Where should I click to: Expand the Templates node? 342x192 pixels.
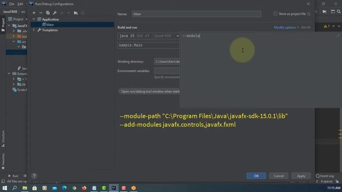pyautogui.click(x=34, y=30)
